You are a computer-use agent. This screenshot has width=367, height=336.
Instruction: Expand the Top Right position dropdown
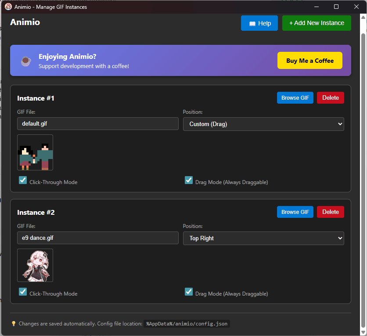coord(263,238)
